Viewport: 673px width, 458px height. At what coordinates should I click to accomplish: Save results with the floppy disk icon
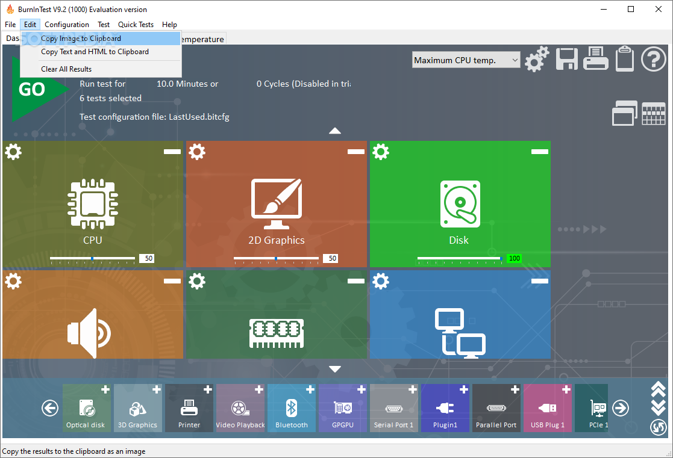pos(566,59)
